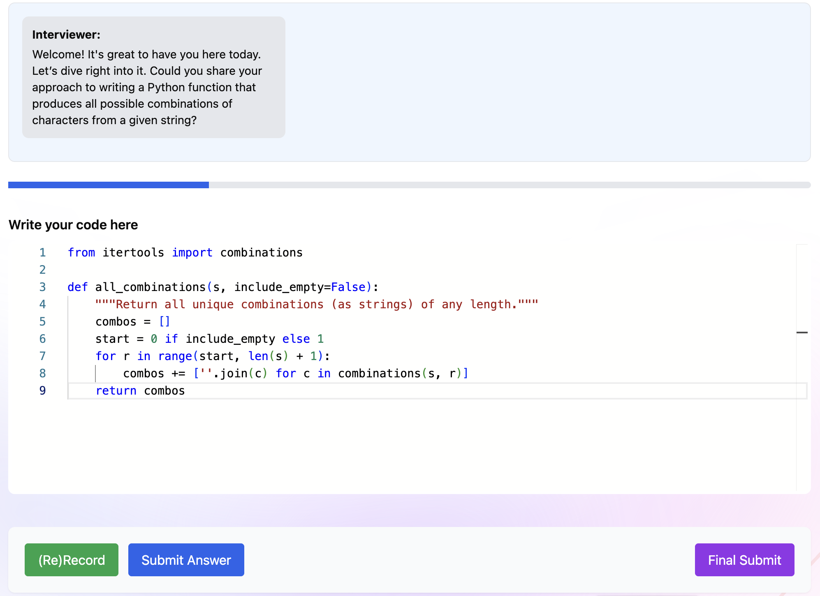Image resolution: width=820 pixels, height=596 pixels.
Task: Click line number 9 in gutter
Action: (x=42, y=390)
